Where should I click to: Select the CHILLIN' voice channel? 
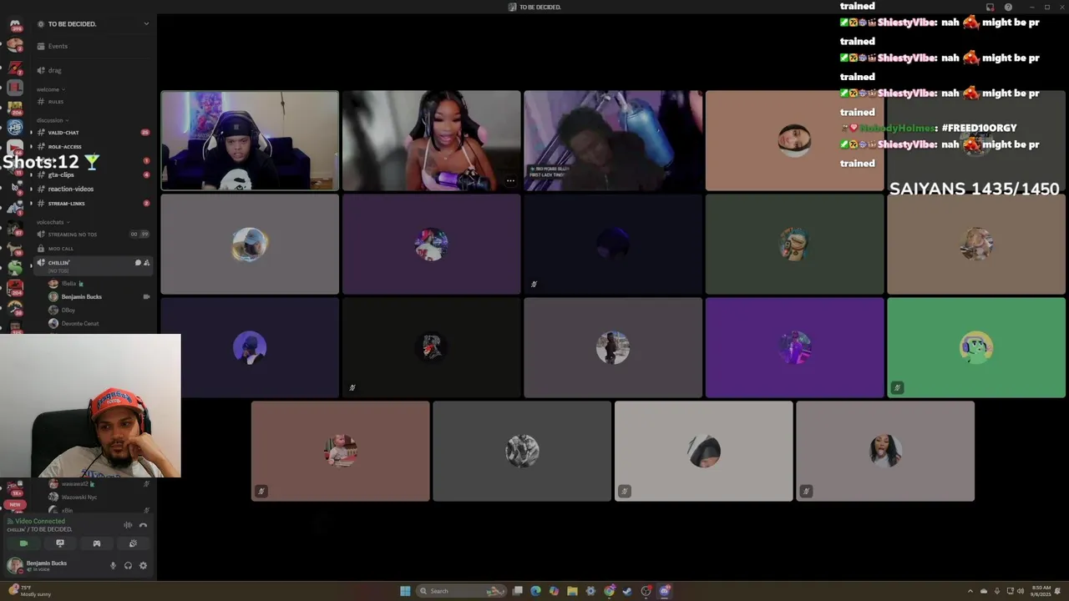click(x=93, y=265)
